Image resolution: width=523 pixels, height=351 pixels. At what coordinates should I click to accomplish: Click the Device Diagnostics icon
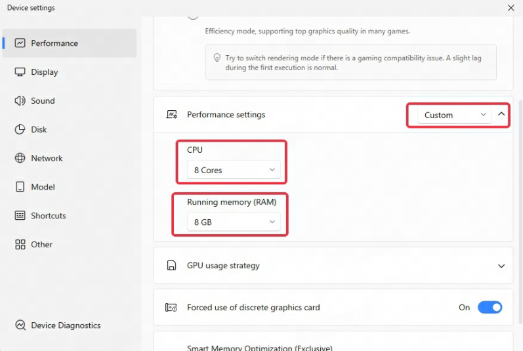point(20,325)
